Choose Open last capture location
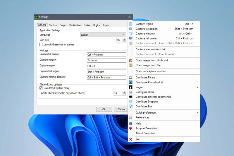Screen dimensions: 234x156 coord(164,71)
